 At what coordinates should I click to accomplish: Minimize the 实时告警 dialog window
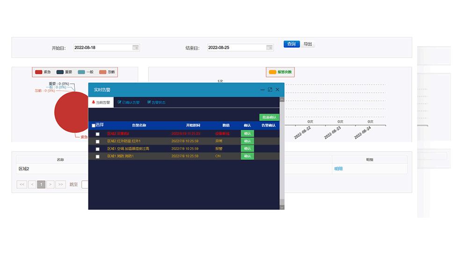(262, 89)
